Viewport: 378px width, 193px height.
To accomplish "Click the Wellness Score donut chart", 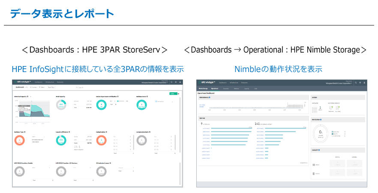I will [x=141, y=105].
